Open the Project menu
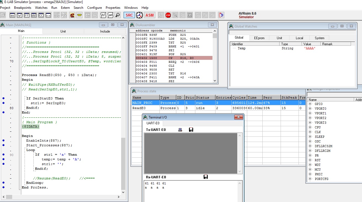The height and width of the screenshot is (202, 362). [5, 8]
